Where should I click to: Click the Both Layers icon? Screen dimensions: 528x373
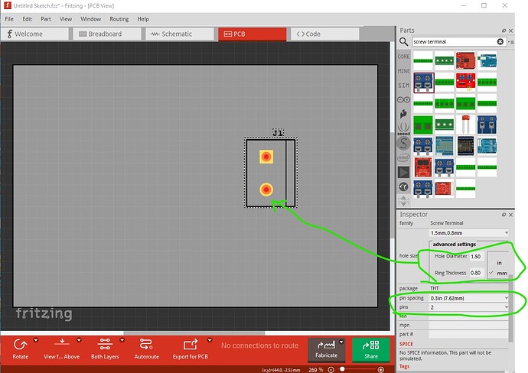pos(105,345)
